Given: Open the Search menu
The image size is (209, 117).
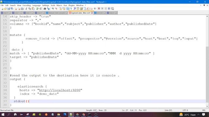Looking at the screenshot, I should click(x=13, y=5).
